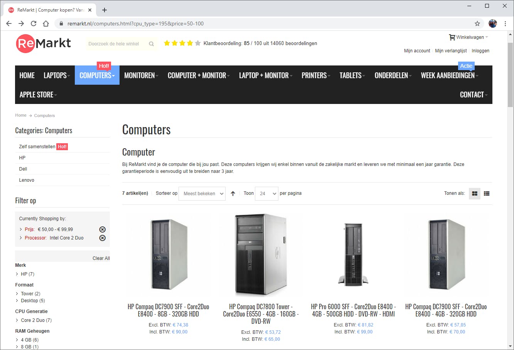Remove the Prijs filter

[x=102, y=229]
